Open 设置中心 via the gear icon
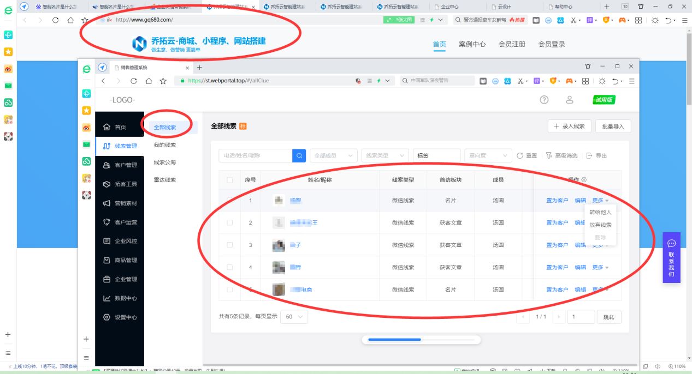692x374 pixels. 107,317
